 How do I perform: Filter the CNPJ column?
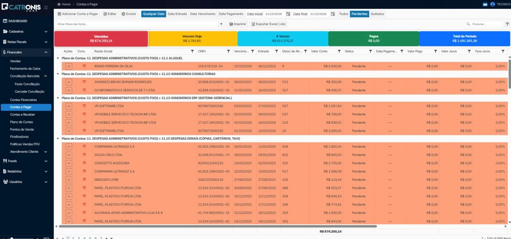coord(228,51)
